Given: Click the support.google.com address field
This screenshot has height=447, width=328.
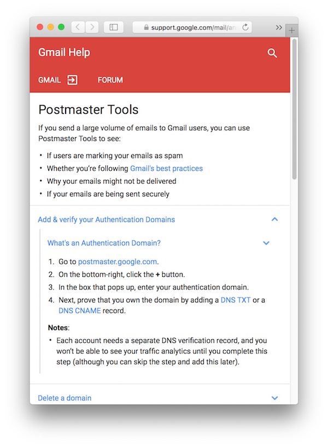Looking at the screenshot, I should click(x=192, y=27).
